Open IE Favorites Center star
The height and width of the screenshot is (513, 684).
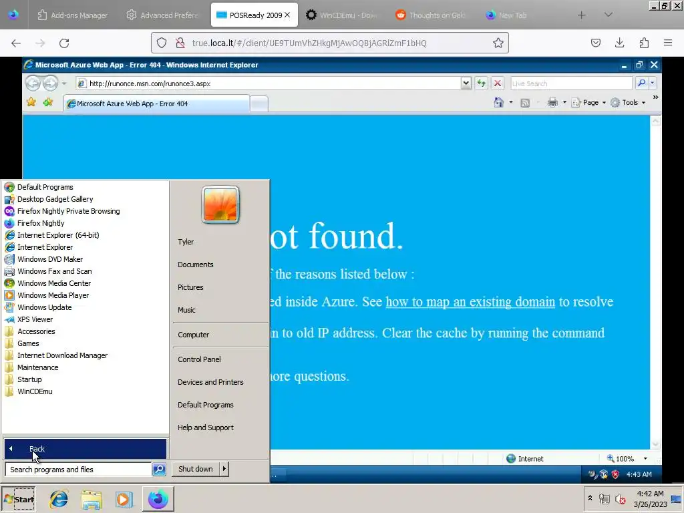[31, 102]
